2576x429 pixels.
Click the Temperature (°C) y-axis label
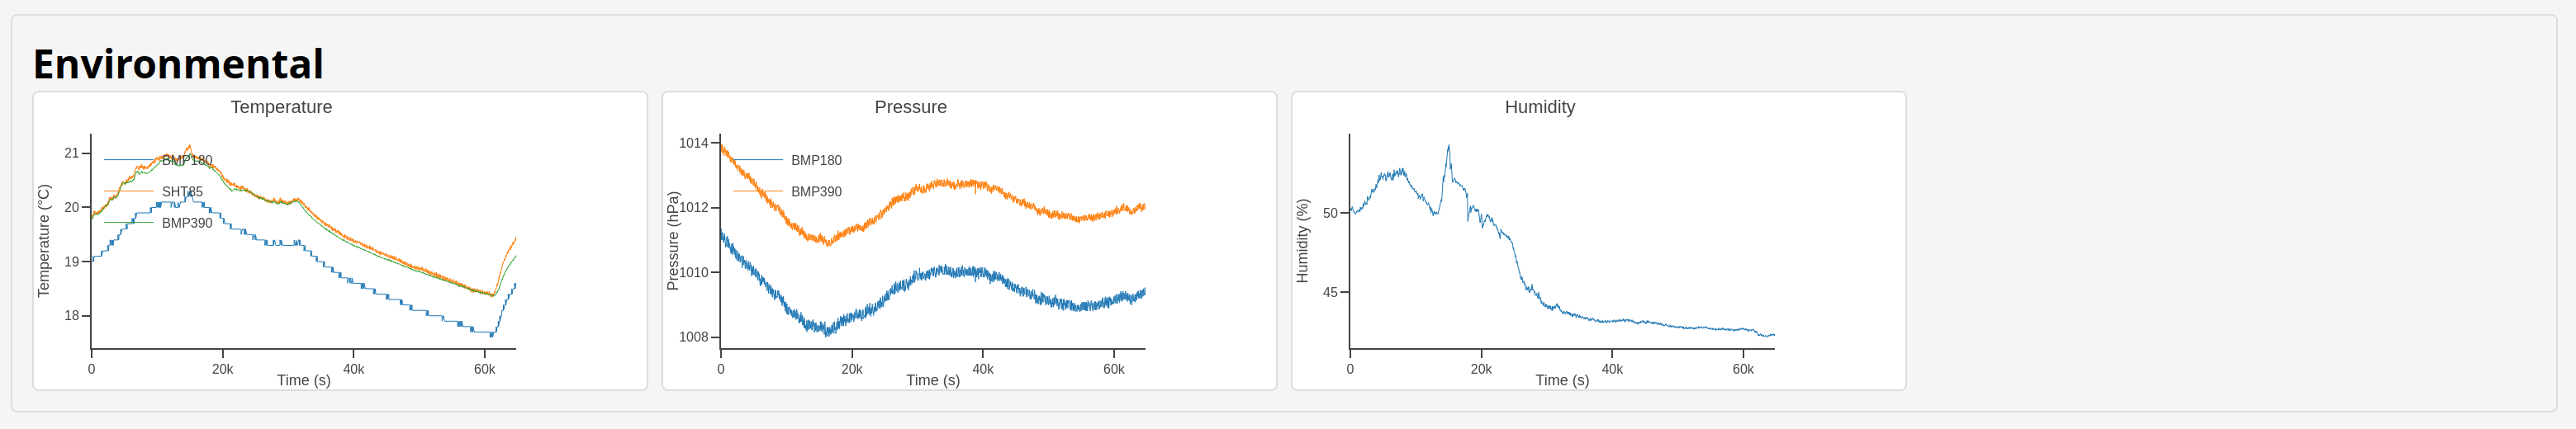point(44,240)
